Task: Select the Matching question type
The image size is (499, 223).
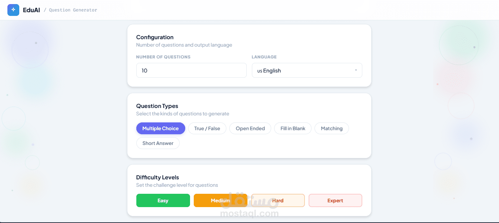Action: tap(332, 128)
